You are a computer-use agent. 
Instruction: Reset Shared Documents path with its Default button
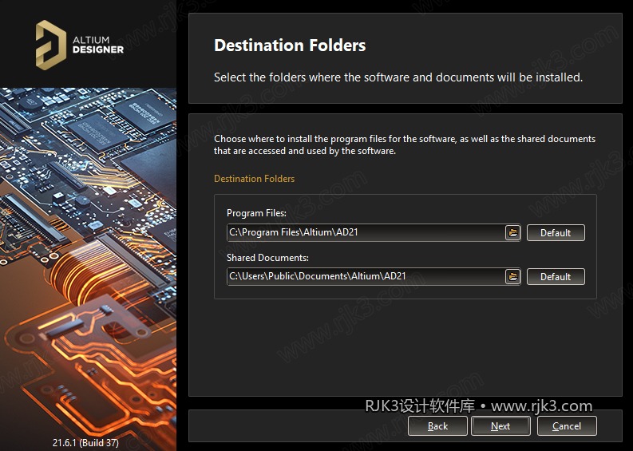(556, 276)
